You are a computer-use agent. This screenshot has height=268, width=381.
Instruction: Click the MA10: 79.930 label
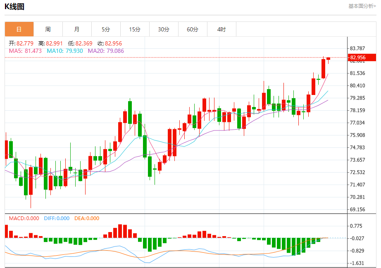point(65,51)
